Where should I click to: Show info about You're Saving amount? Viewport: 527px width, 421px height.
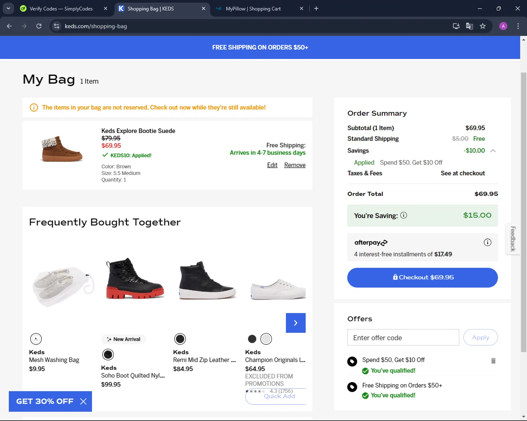pyautogui.click(x=404, y=215)
